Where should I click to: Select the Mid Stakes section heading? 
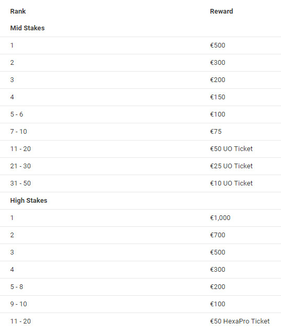pyautogui.click(x=27, y=28)
